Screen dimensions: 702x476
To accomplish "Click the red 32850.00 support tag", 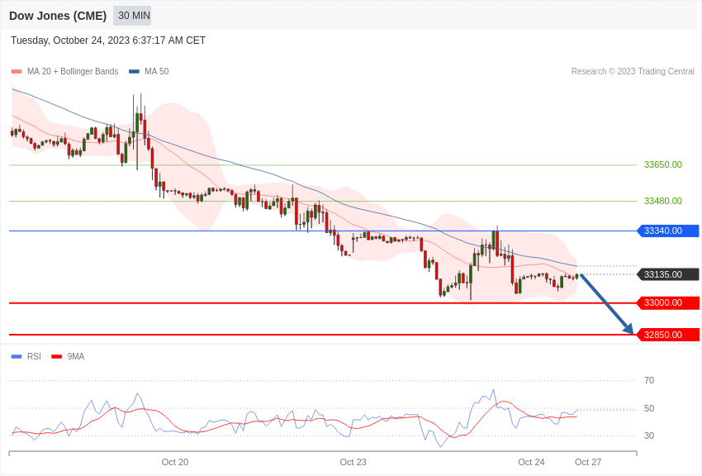I will (667, 335).
